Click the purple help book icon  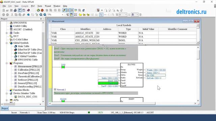click(x=28, y=10)
